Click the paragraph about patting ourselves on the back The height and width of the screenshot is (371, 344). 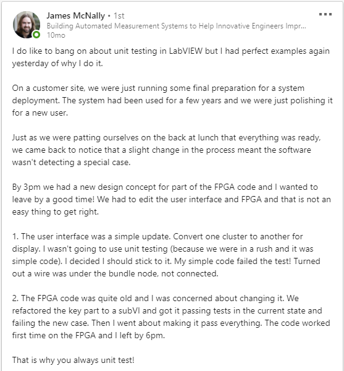coord(166,150)
